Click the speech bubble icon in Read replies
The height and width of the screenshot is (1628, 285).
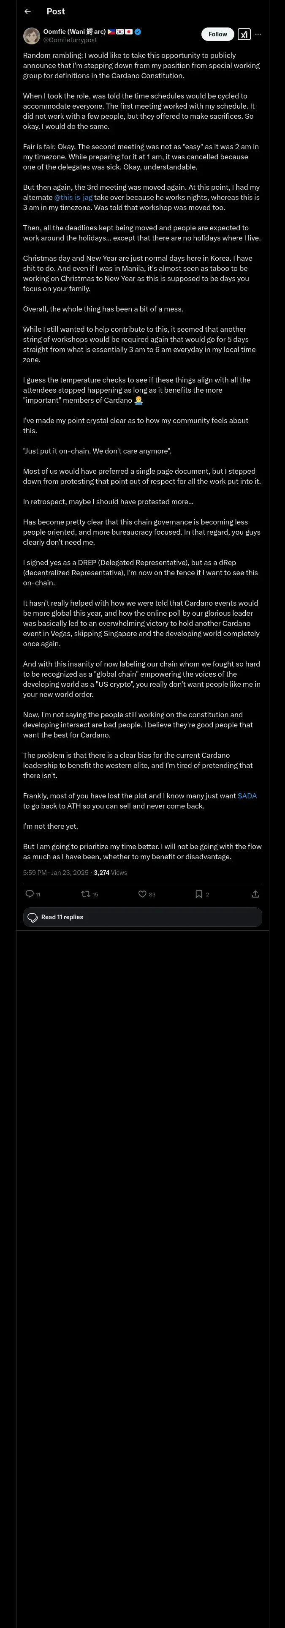click(x=33, y=917)
